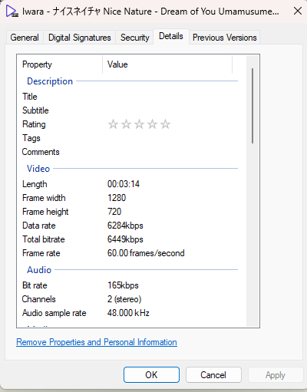Image resolution: width=307 pixels, height=392 pixels.
Task: Click the media file icon in title bar
Action: pos(12,12)
